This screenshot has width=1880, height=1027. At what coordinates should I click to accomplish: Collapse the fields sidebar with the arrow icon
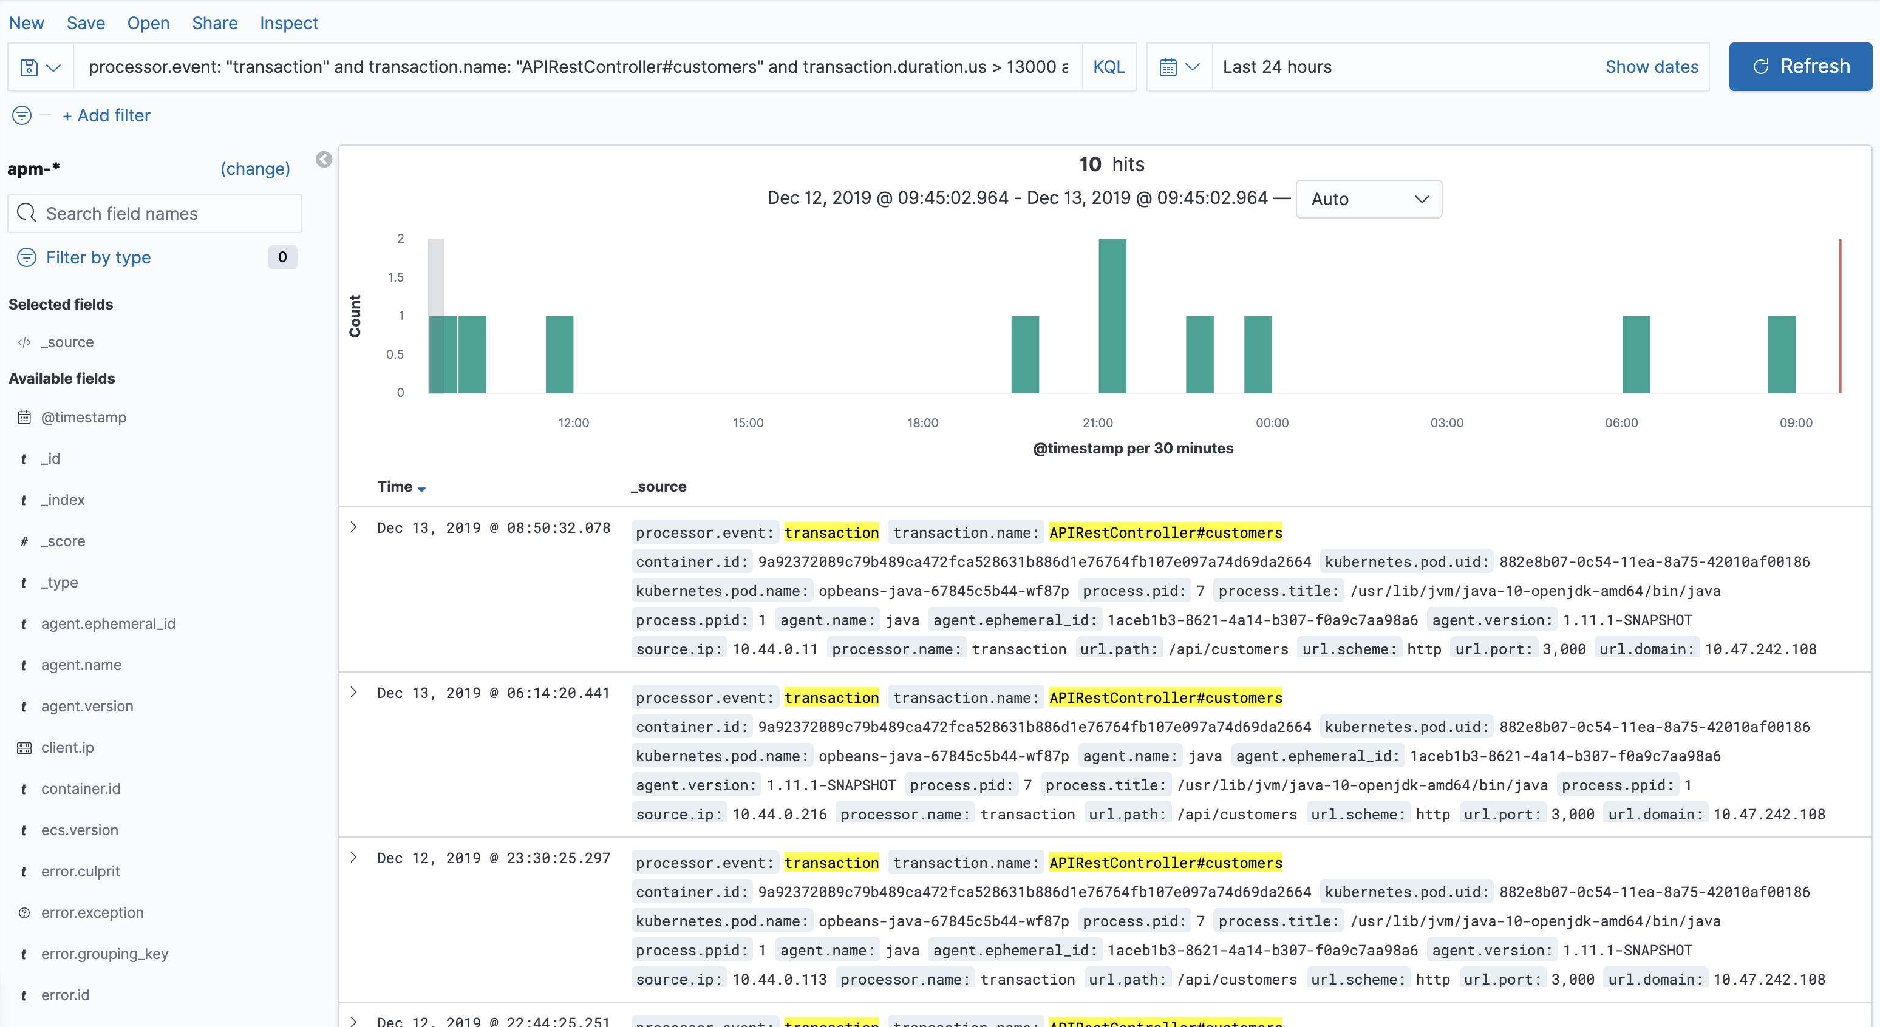tap(324, 159)
